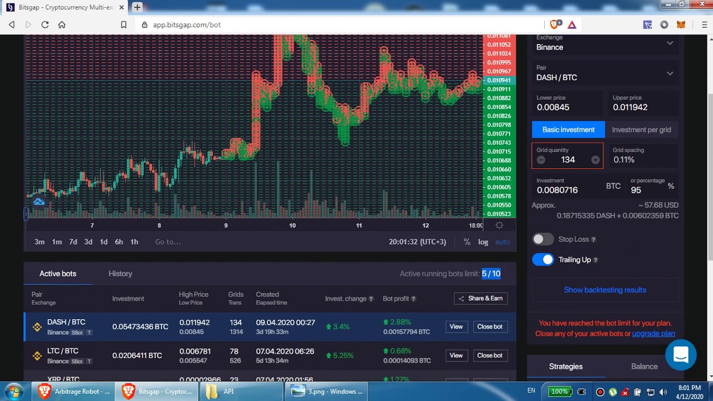Open the chart timezone (UTC+3) selector
This screenshot has width=713, height=401.
(417, 242)
